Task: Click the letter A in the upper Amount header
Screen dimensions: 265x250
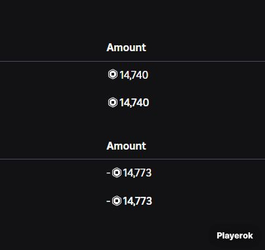Action: click(x=110, y=47)
